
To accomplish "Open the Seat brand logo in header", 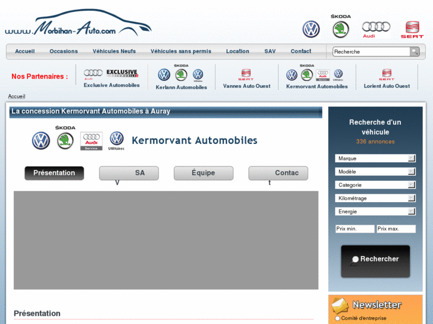I will coord(412,30).
